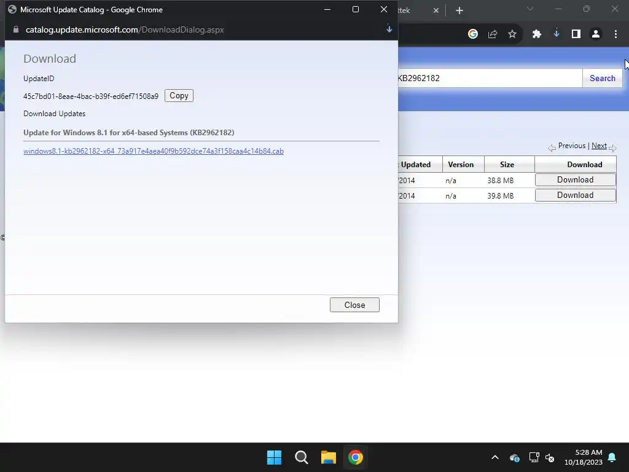Open Chrome Downloads arrow in main toolbar
Image resolution: width=629 pixels, height=472 pixels.
(557, 34)
